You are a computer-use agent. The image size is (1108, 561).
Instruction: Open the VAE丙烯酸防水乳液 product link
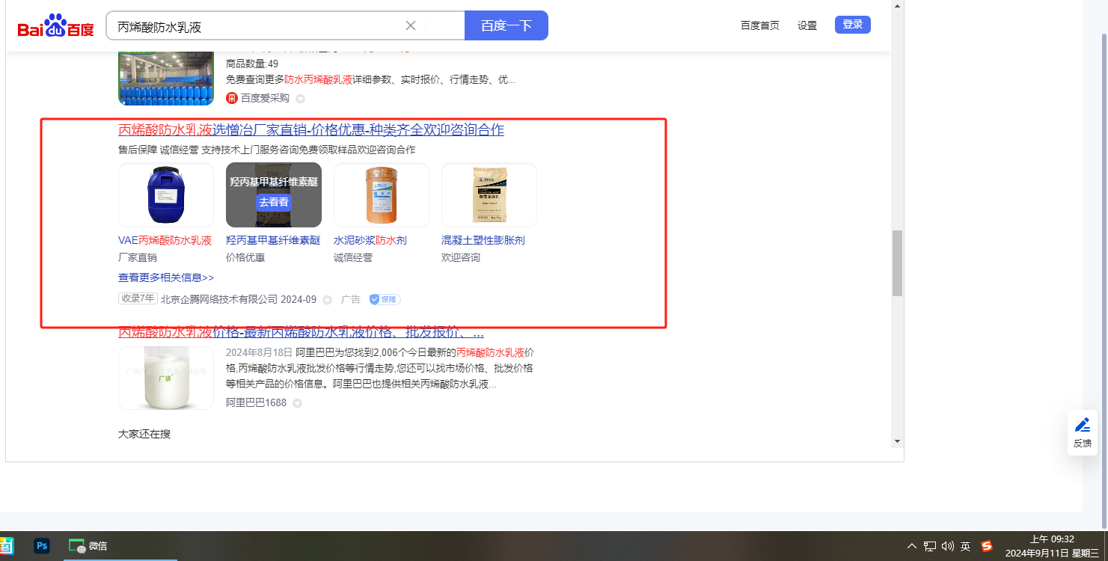(x=165, y=241)
